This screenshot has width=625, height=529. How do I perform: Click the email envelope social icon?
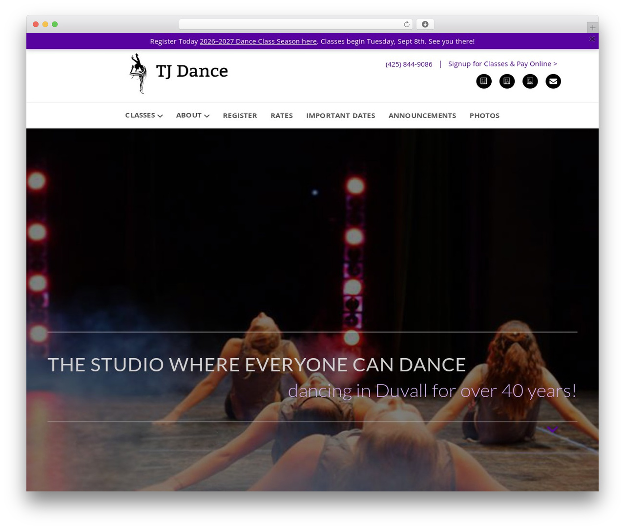coord(553,81)
